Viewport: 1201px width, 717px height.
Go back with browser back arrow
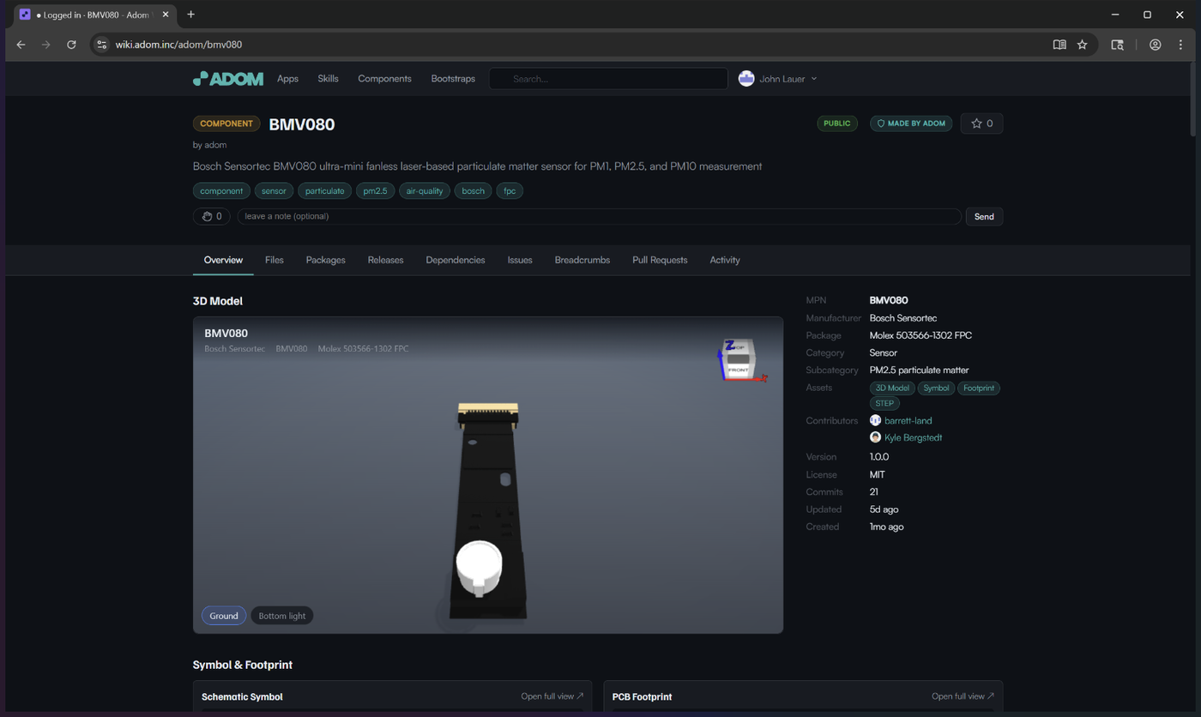(21, 45)
